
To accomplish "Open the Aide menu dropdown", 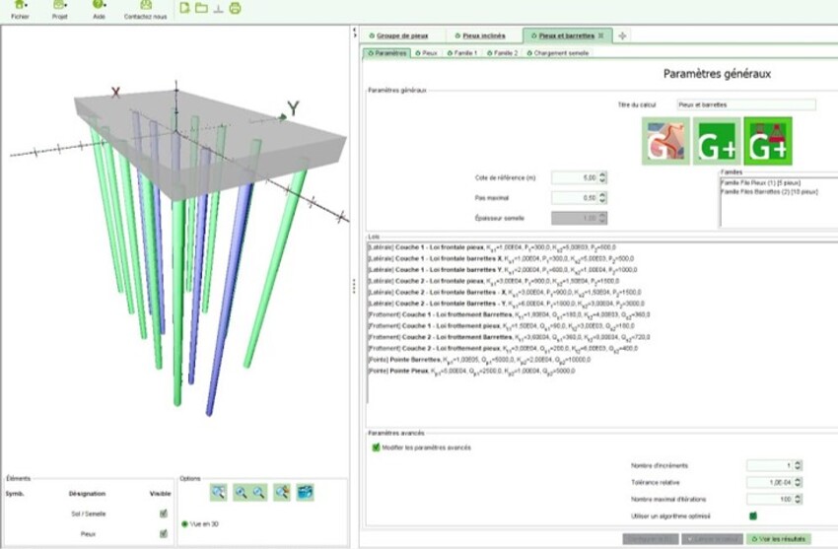I will point(99,11).
